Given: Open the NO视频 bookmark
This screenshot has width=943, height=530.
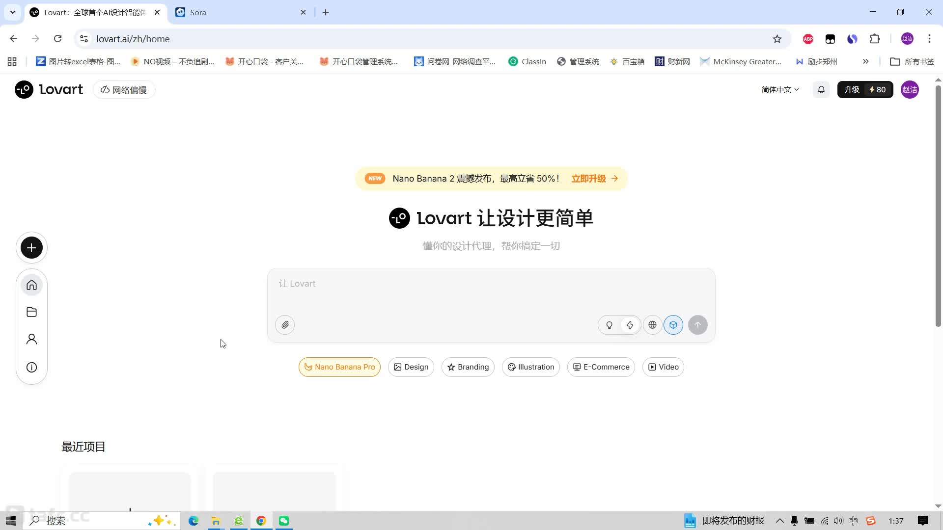Looking at the screenshot, I should pyautogui.click(x=173, y=61).
